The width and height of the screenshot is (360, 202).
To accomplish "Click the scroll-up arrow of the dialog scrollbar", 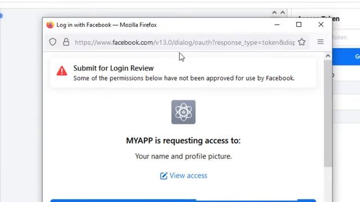I will tap(328, 56).
